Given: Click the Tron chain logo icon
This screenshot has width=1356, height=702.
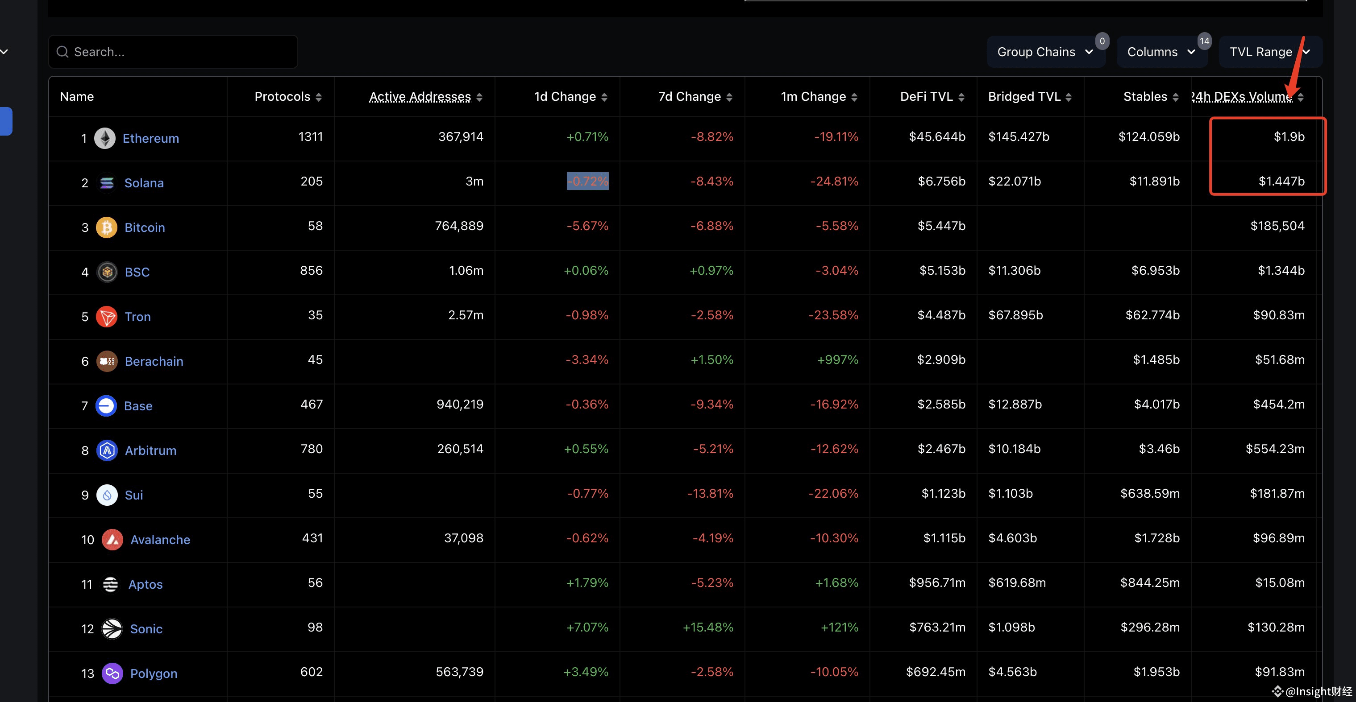Looking at the screenshot, I should 107,317.
